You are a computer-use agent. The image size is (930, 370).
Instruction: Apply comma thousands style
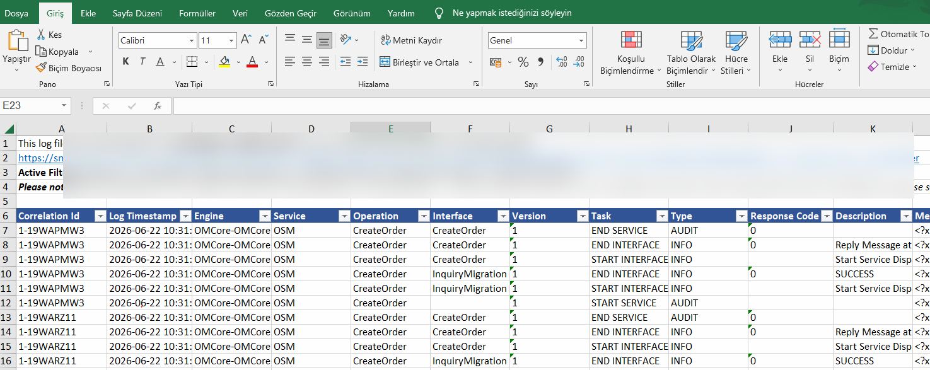point(540,62)
